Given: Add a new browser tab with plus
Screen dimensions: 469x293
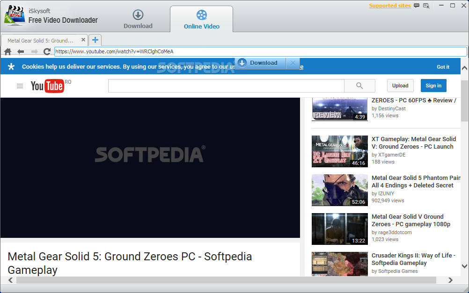Looking at the screenshot, I should [95, 40].
